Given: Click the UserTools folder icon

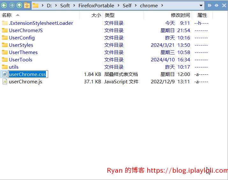Looking at the screenshot, I should [x=5, y=59].
